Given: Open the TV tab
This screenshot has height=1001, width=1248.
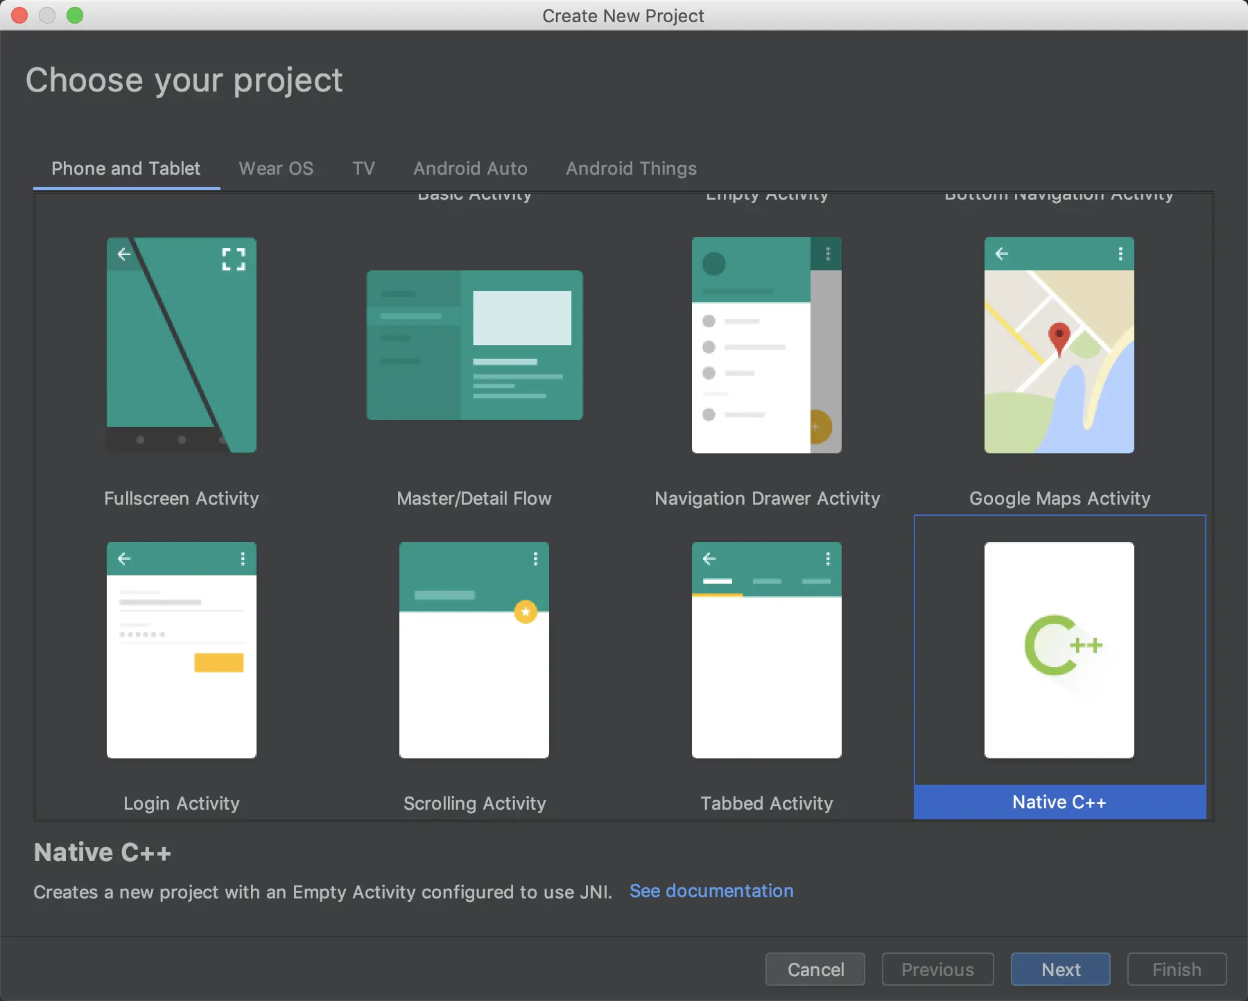Looking at the screenshot, I should pos(364,168).
